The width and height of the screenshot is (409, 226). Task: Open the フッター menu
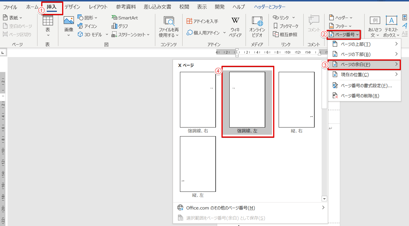point(340,26)
